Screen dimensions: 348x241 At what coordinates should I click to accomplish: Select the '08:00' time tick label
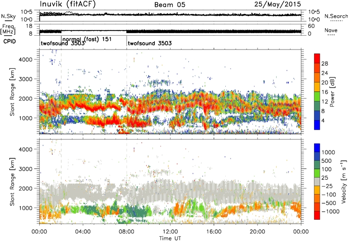click(127, 232)
